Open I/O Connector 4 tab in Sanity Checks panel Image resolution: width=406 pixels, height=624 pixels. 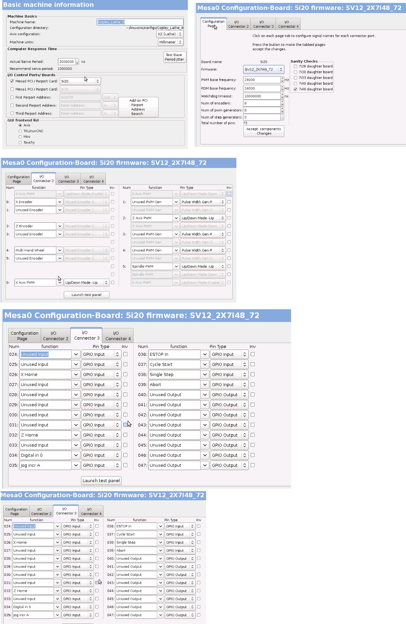tap(288, 24)
